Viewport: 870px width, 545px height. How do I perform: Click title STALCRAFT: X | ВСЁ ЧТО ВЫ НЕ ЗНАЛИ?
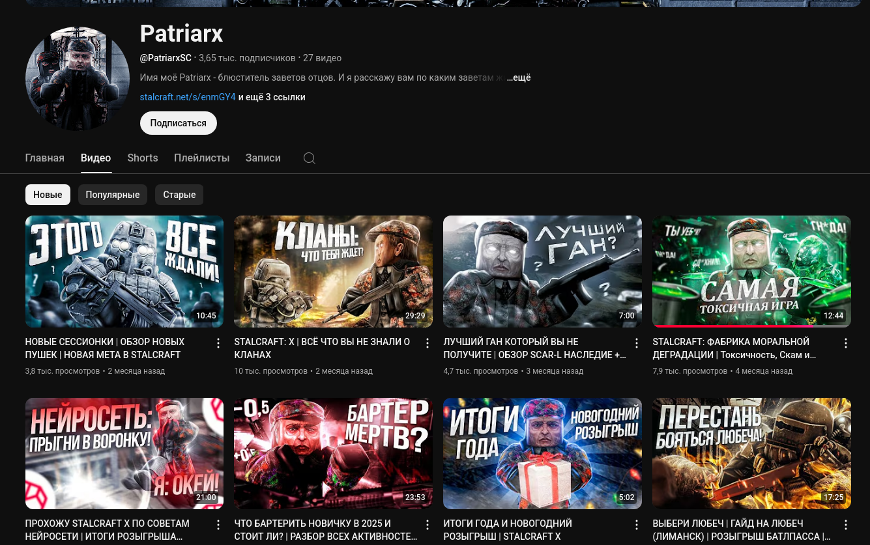322,348
